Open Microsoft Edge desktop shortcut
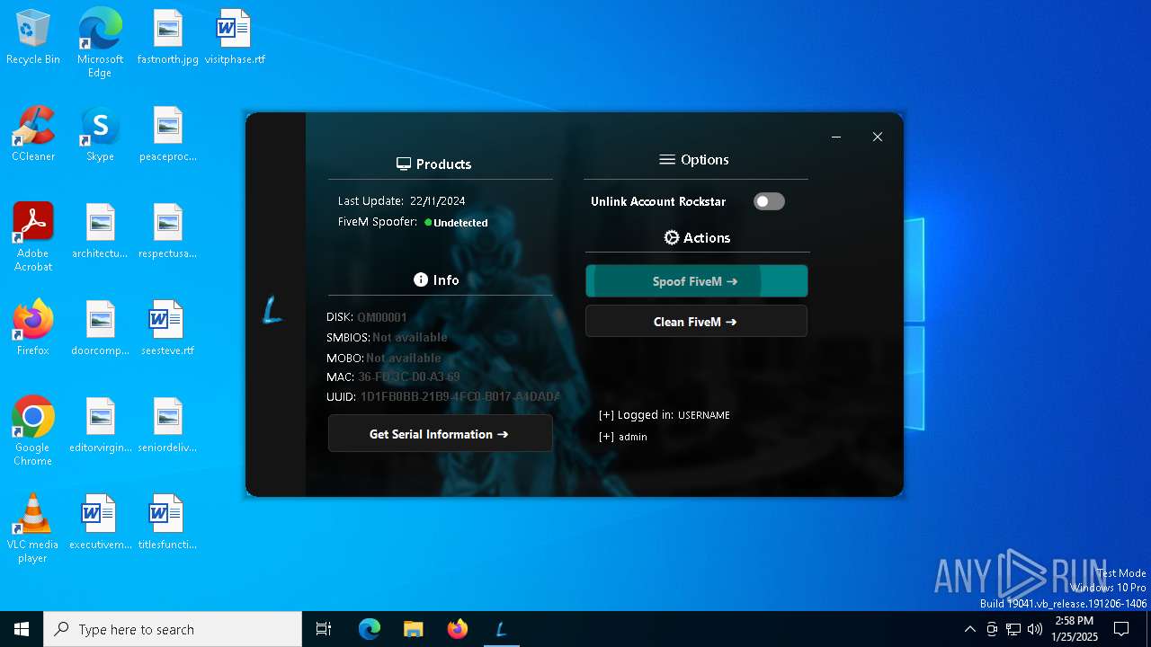 tap(100, 43)
